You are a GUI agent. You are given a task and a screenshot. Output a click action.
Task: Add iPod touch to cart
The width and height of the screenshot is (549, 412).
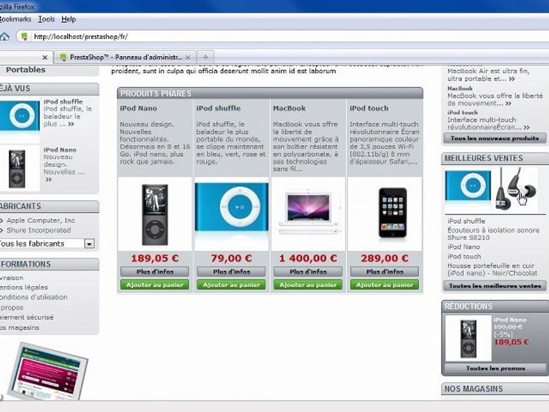(x=384, y=285)
